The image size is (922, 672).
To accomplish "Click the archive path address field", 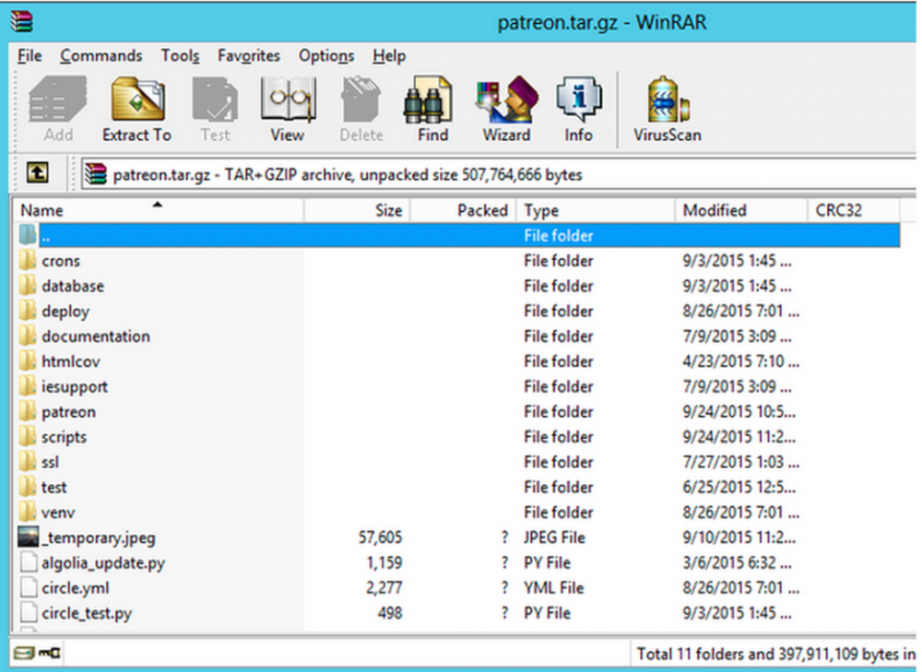I will (x=499, y=174).
